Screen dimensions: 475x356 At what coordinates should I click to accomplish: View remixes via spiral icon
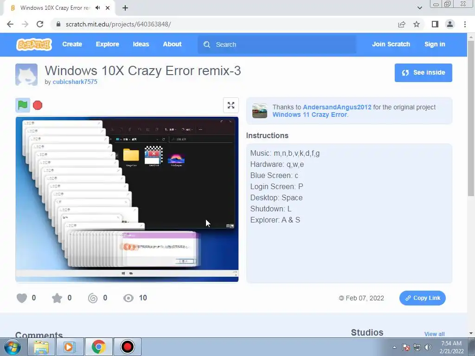(93, 298)
